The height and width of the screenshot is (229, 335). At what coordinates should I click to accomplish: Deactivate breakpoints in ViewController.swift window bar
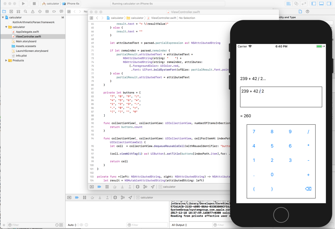(99, 187)
